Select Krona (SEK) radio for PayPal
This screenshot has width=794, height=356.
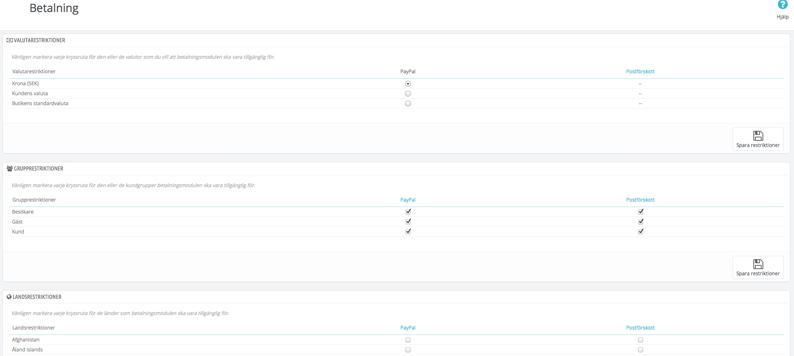408,84
